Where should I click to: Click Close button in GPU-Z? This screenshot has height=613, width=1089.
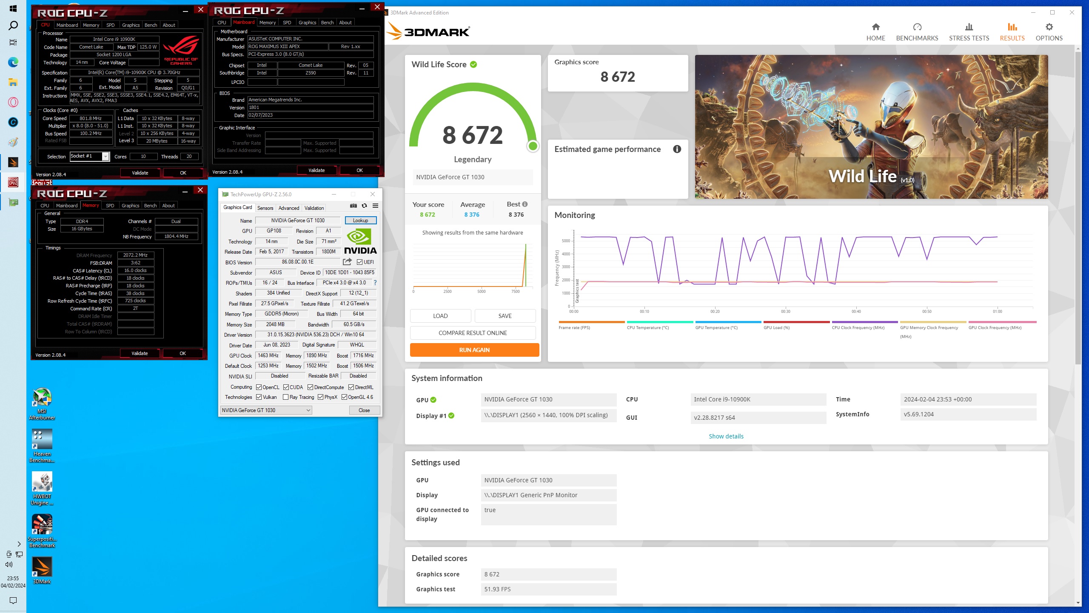point(364,410)
